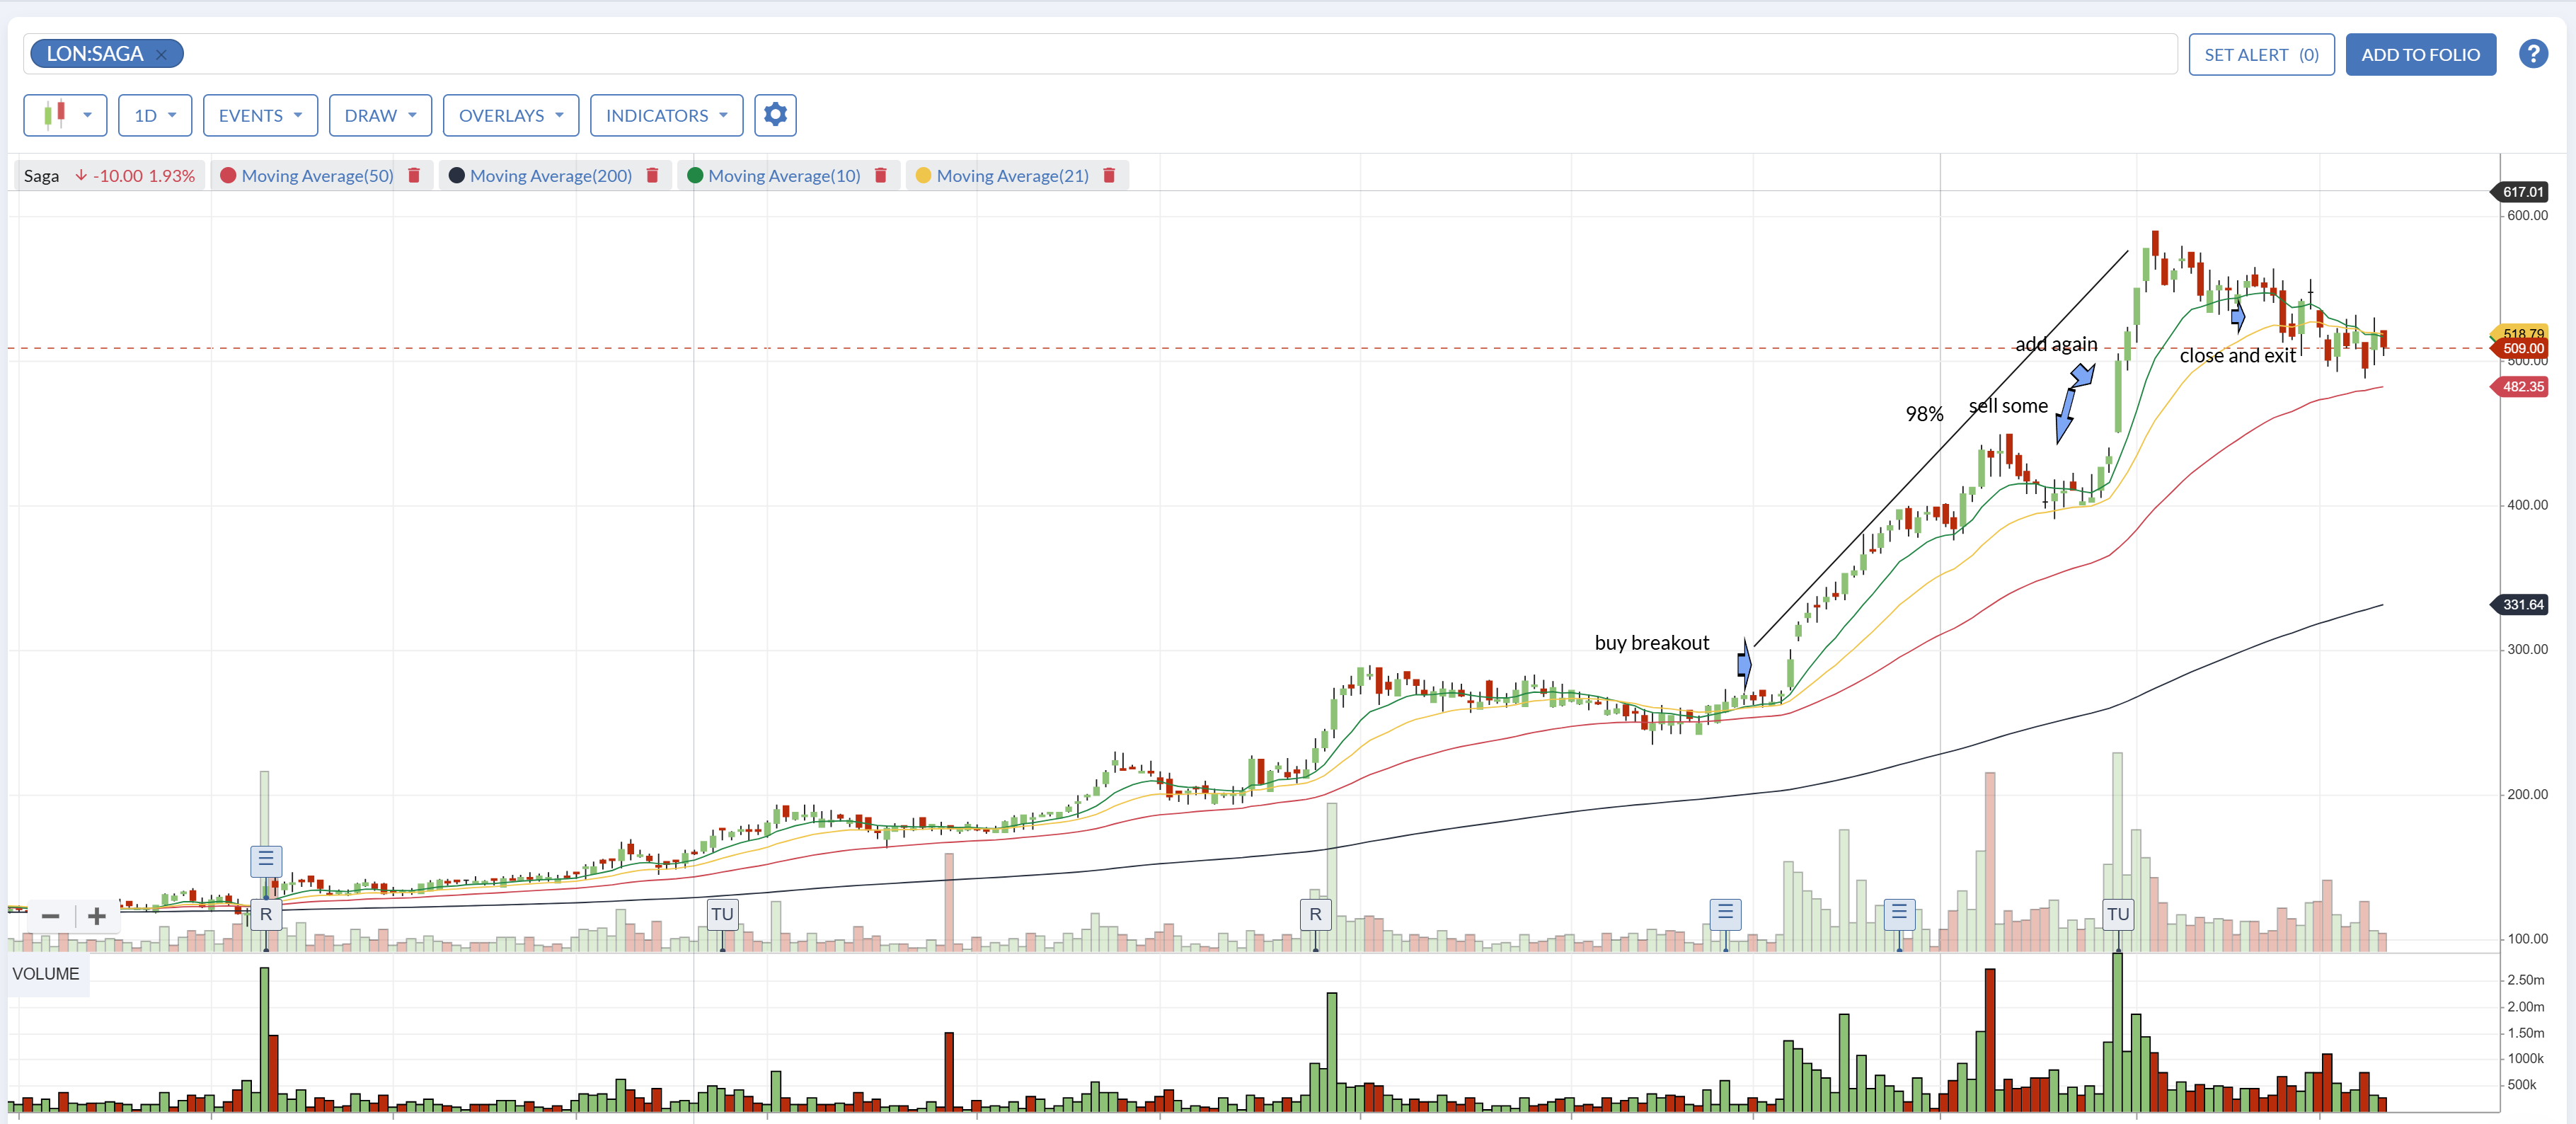
Task: Open the candlestick chart type dropdown
Action: click(65, 115)
